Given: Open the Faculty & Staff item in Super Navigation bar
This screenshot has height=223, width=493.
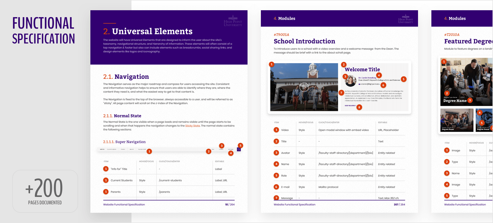Looking at the screenshot, I should pos(142,149).
